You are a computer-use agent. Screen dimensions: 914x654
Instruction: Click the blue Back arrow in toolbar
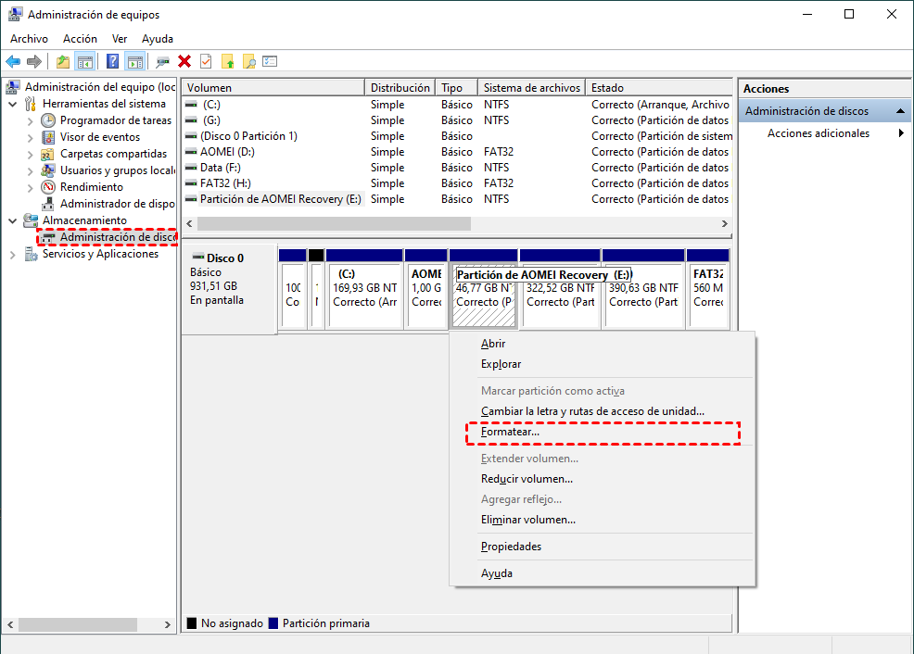tap(13, 61)
